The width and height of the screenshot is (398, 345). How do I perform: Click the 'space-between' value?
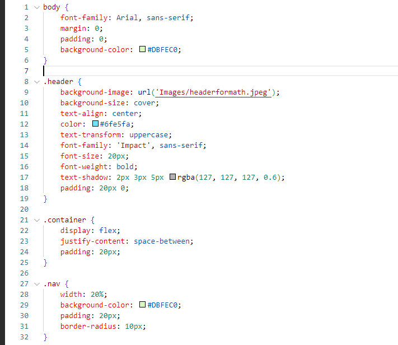coord(162,241)
